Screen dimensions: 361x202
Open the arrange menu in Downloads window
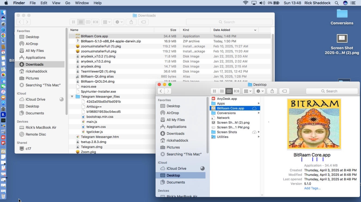click(106, 22)
